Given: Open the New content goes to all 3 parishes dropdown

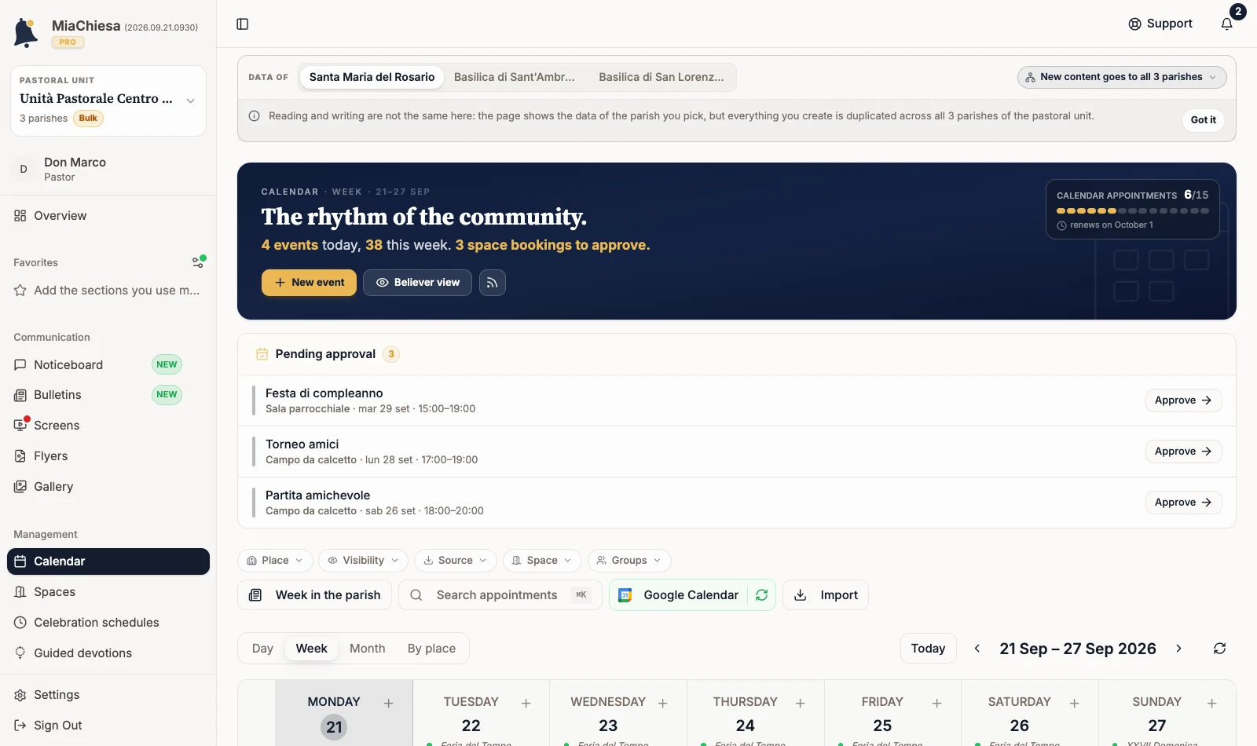Looking at the screenshot, I should 1122,77.
